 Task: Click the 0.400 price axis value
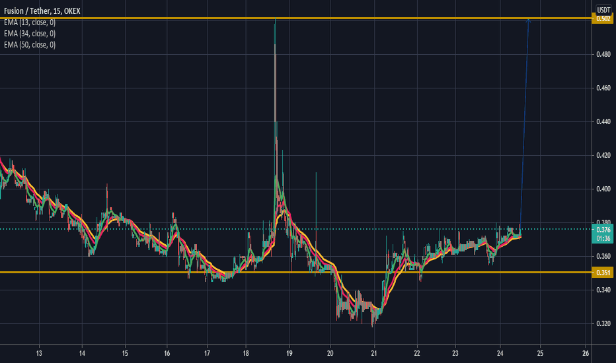(x=603, y=189)
